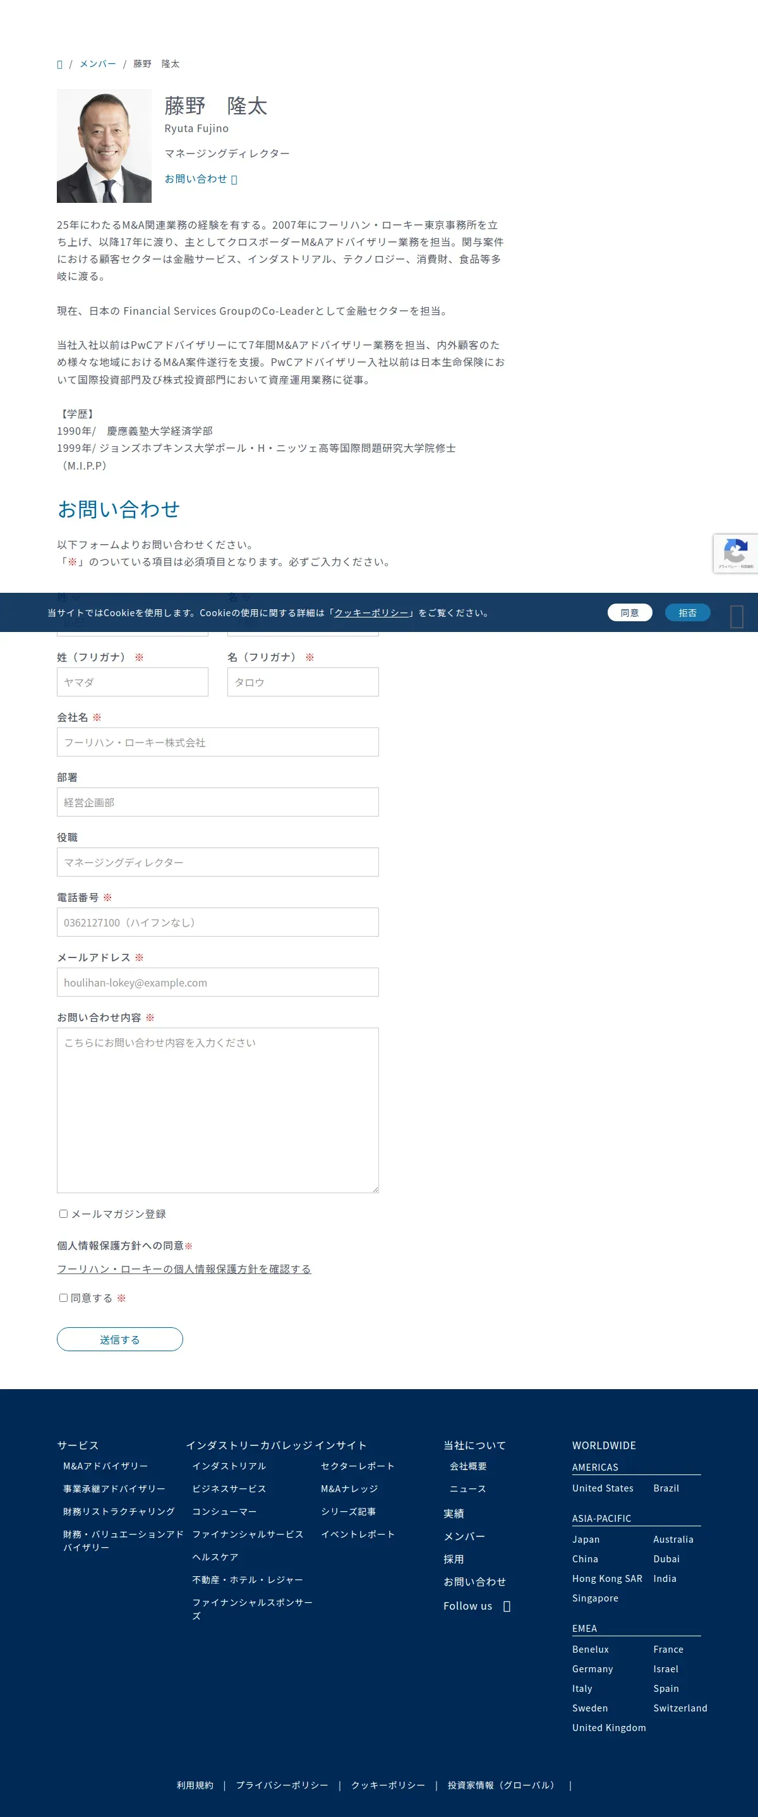
Task: Open コンシューマー footer link
Action: point(225,1511)
